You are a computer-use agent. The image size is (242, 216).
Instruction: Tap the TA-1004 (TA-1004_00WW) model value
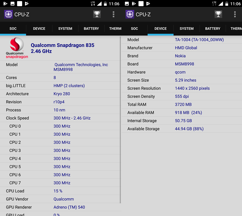pyautogui.click(x=199, y=40)
